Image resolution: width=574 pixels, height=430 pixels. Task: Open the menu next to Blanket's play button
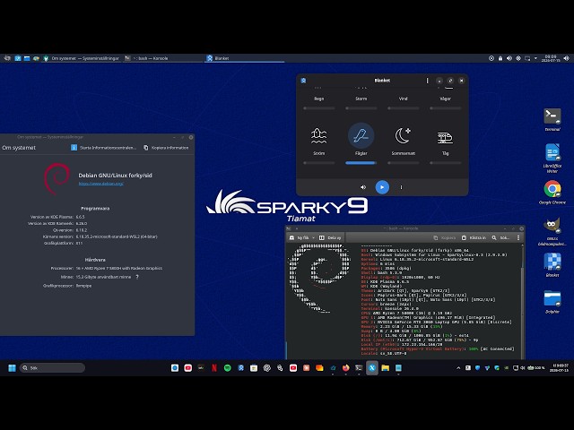coord(401,187)
